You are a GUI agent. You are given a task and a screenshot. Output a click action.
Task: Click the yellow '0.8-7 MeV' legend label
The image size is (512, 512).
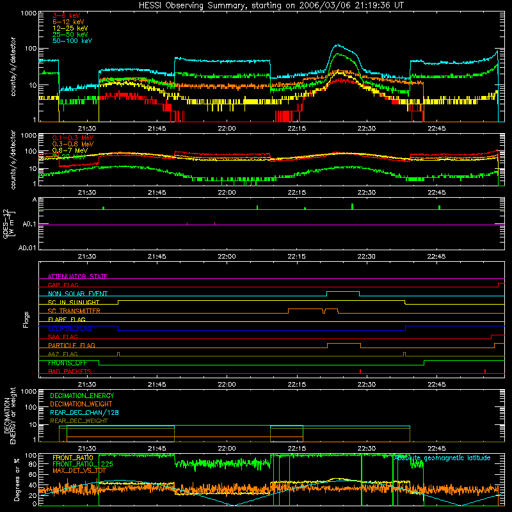tap(70, 150)
